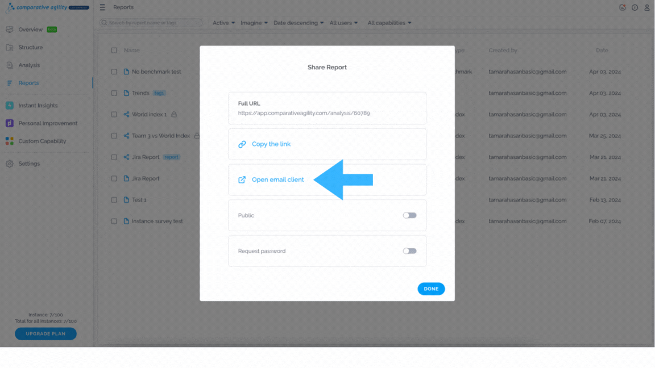Image resolution: width=655 pixels, height=368 pixels.
Task: Click the UPGRADE PLAN button
Action: 45,334
